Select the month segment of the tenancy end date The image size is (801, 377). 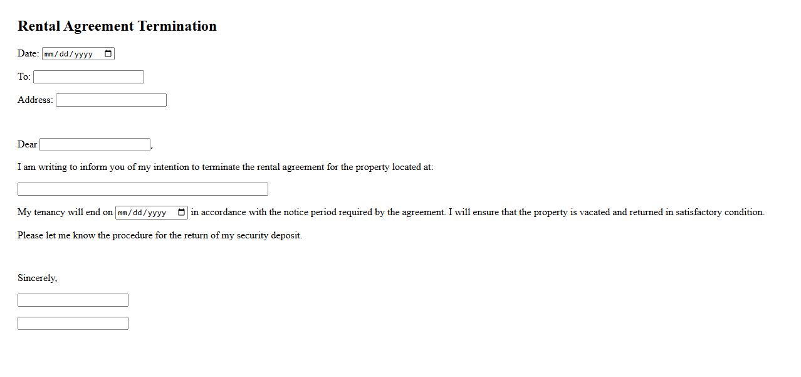[123, 213]
